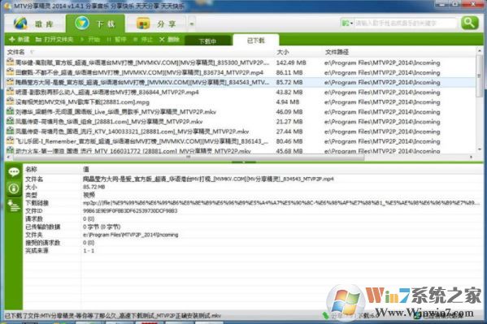Click video file icon of 46.09 MB row
Viewport: 487px width, 324px height.
[11, 112]
